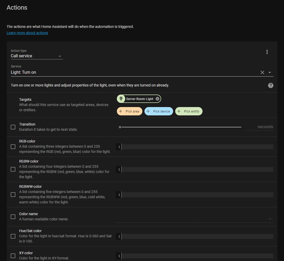
Task: Select the Transition slider handle
Action: pyautogui.click(x=120, y=127)
